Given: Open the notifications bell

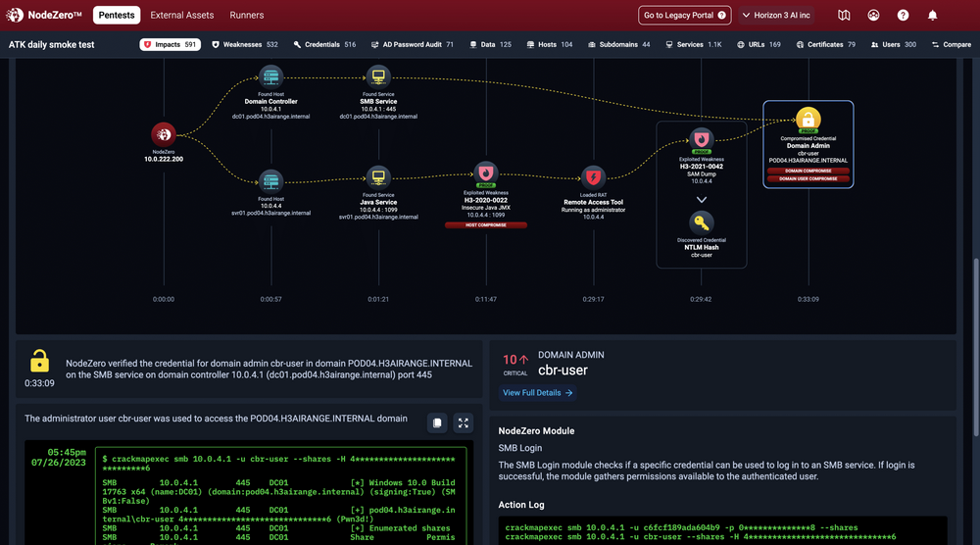Looking at the screenshot, I should tap(932, 16).
